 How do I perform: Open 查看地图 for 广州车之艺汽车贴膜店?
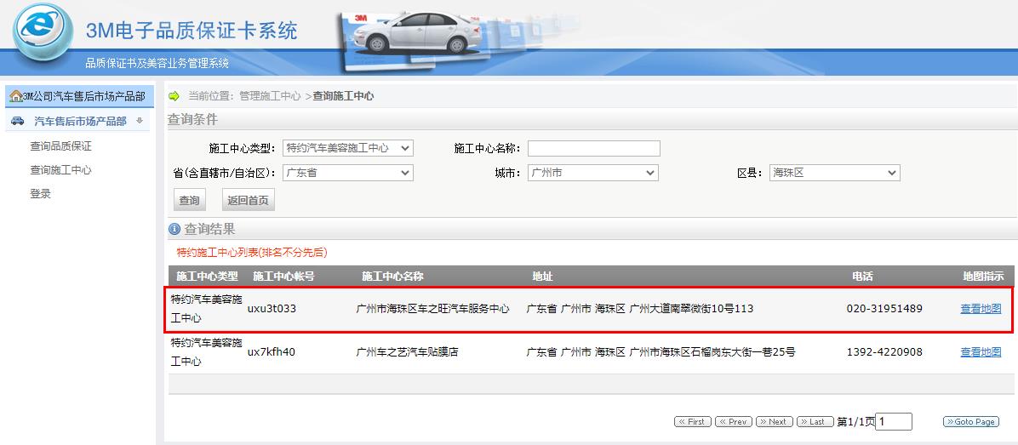(981, 352)
